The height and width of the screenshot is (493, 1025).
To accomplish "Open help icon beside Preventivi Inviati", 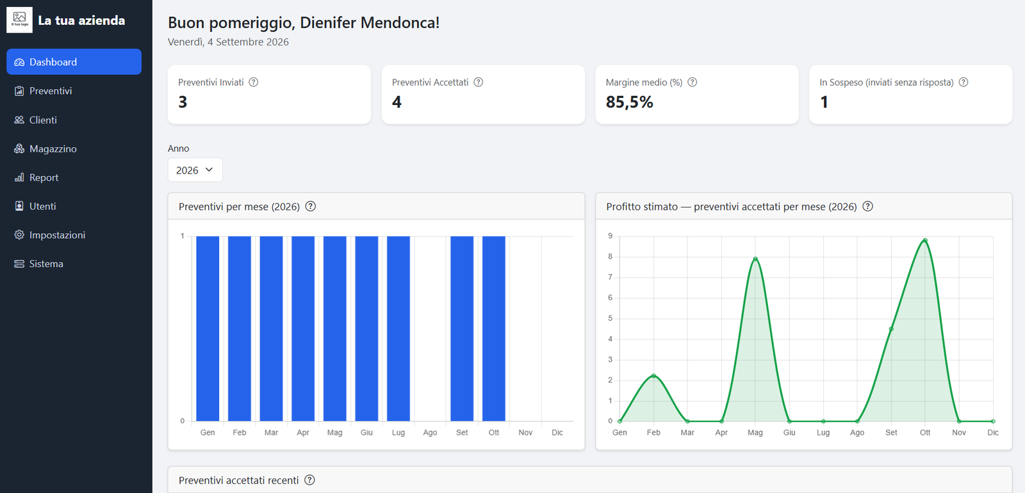I will (x=254, y=82).
